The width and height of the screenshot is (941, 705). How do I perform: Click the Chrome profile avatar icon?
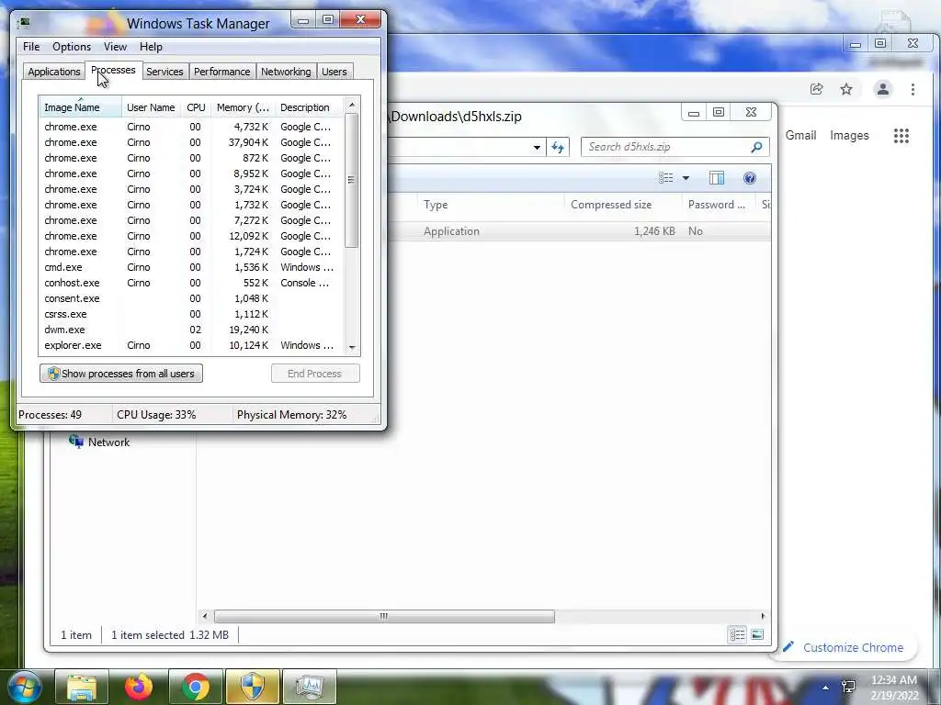point(883,89)
